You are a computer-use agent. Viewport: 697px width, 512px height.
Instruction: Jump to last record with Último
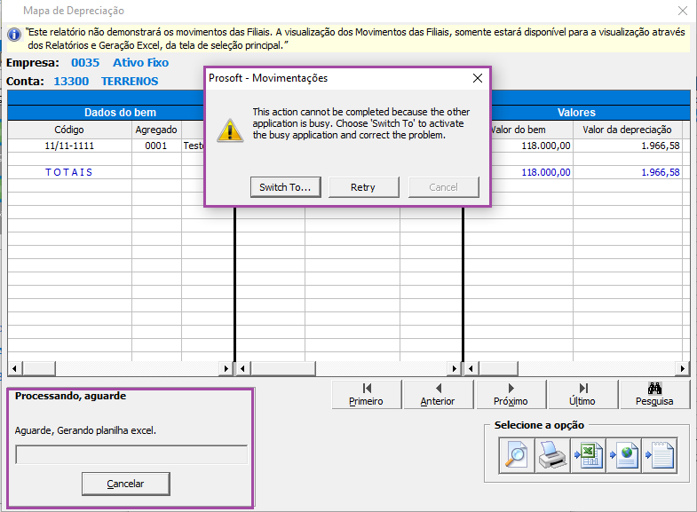582,394
